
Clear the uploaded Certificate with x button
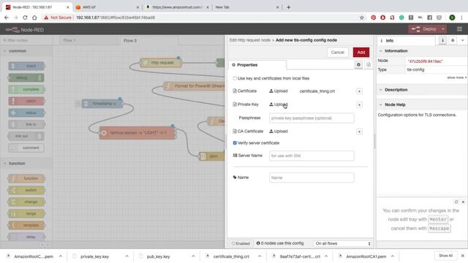[359, 91]
